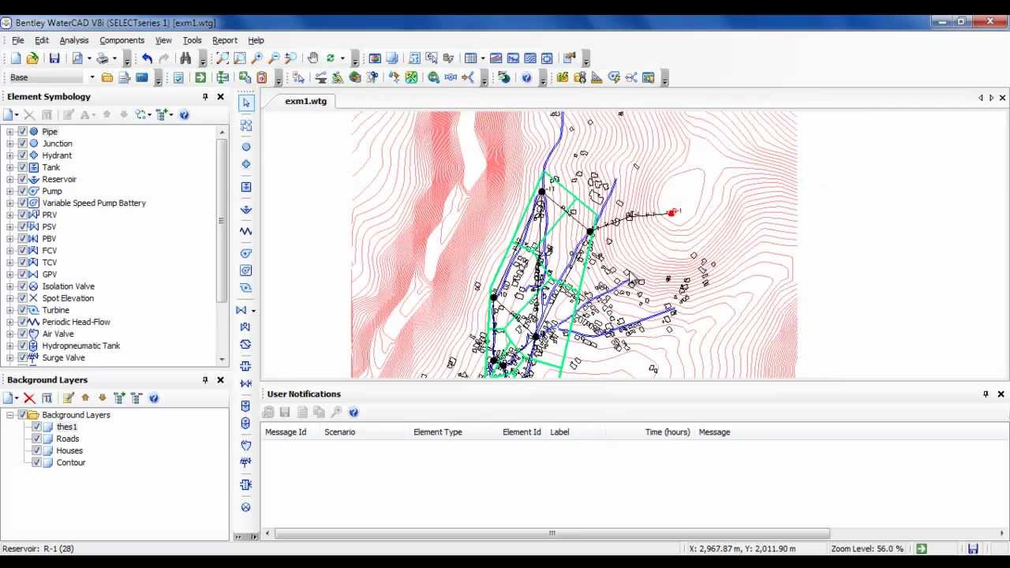Move background layer up with orange arrow

(85, 398)
